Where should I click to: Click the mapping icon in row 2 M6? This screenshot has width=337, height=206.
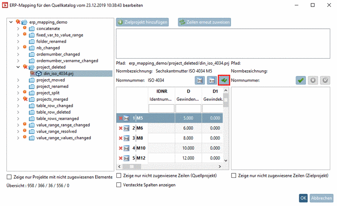(x=126, y=128)
